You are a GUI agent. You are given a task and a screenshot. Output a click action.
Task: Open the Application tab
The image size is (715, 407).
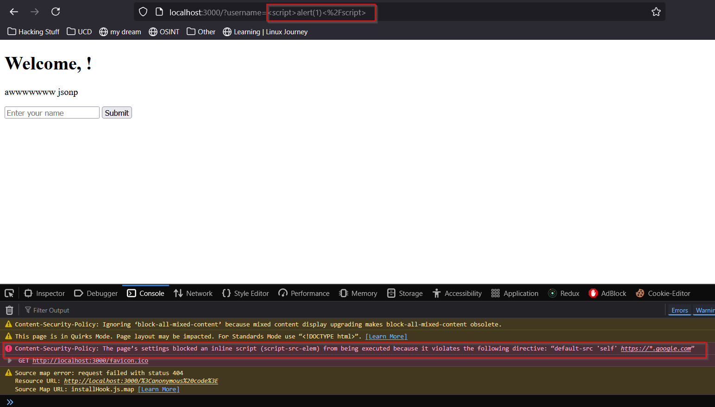tap(515, 293)
